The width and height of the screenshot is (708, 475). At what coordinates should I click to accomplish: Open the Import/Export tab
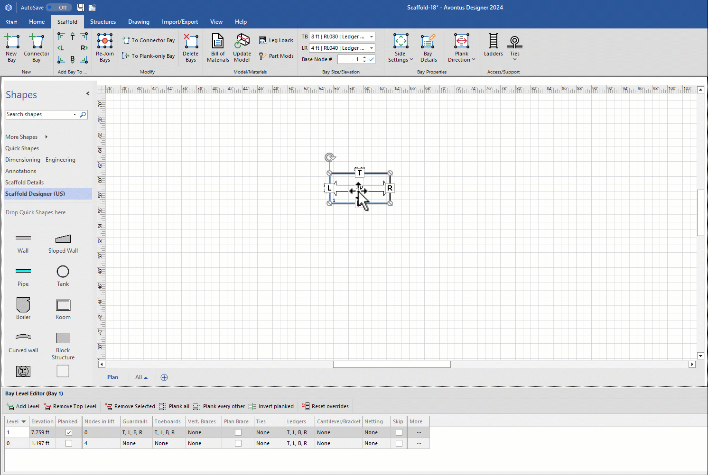[180, 22]
